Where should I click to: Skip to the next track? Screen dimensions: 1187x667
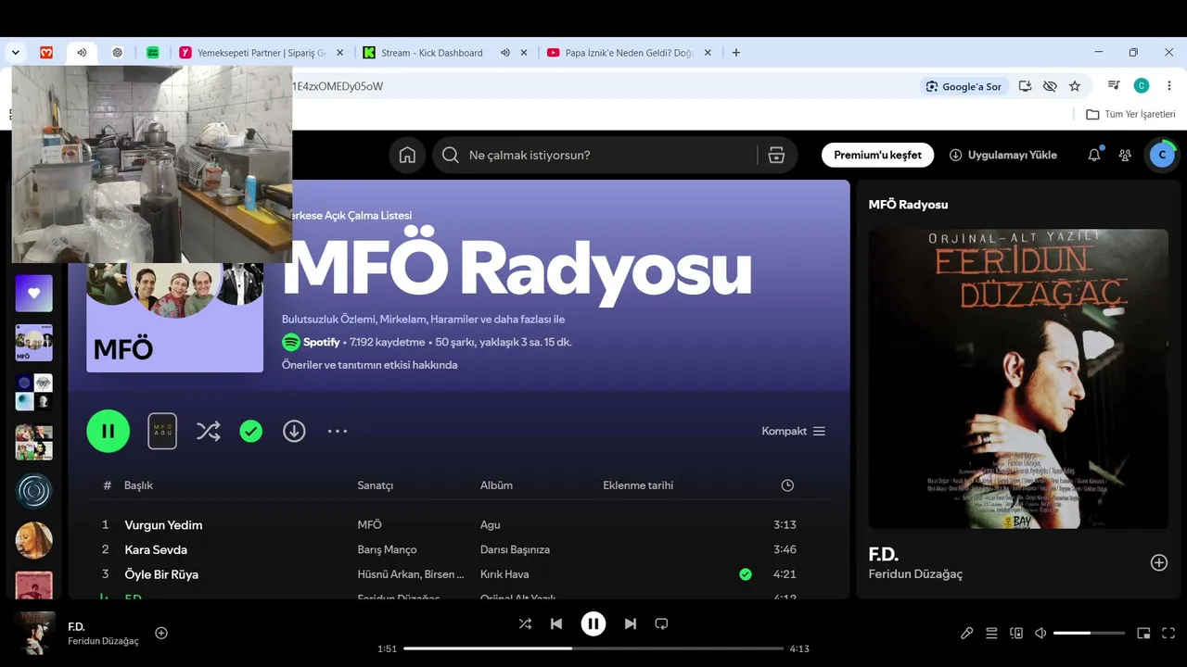[631, 623]
